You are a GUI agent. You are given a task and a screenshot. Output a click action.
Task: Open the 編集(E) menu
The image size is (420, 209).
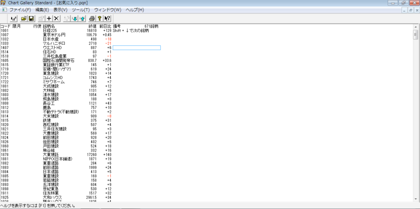42,10
